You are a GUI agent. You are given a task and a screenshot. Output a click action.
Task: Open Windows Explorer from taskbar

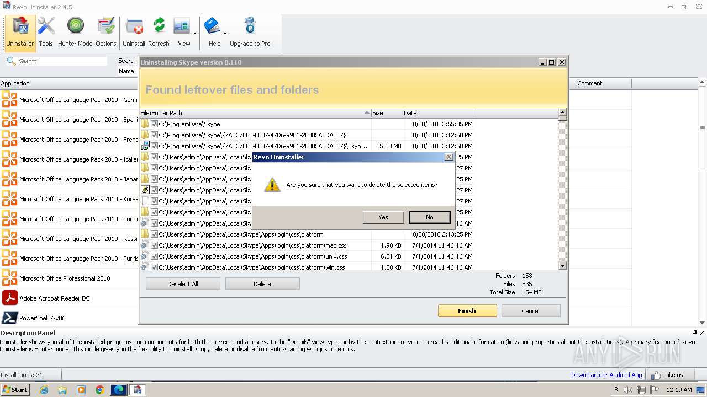pyautogui.click(x=62, y=390)
